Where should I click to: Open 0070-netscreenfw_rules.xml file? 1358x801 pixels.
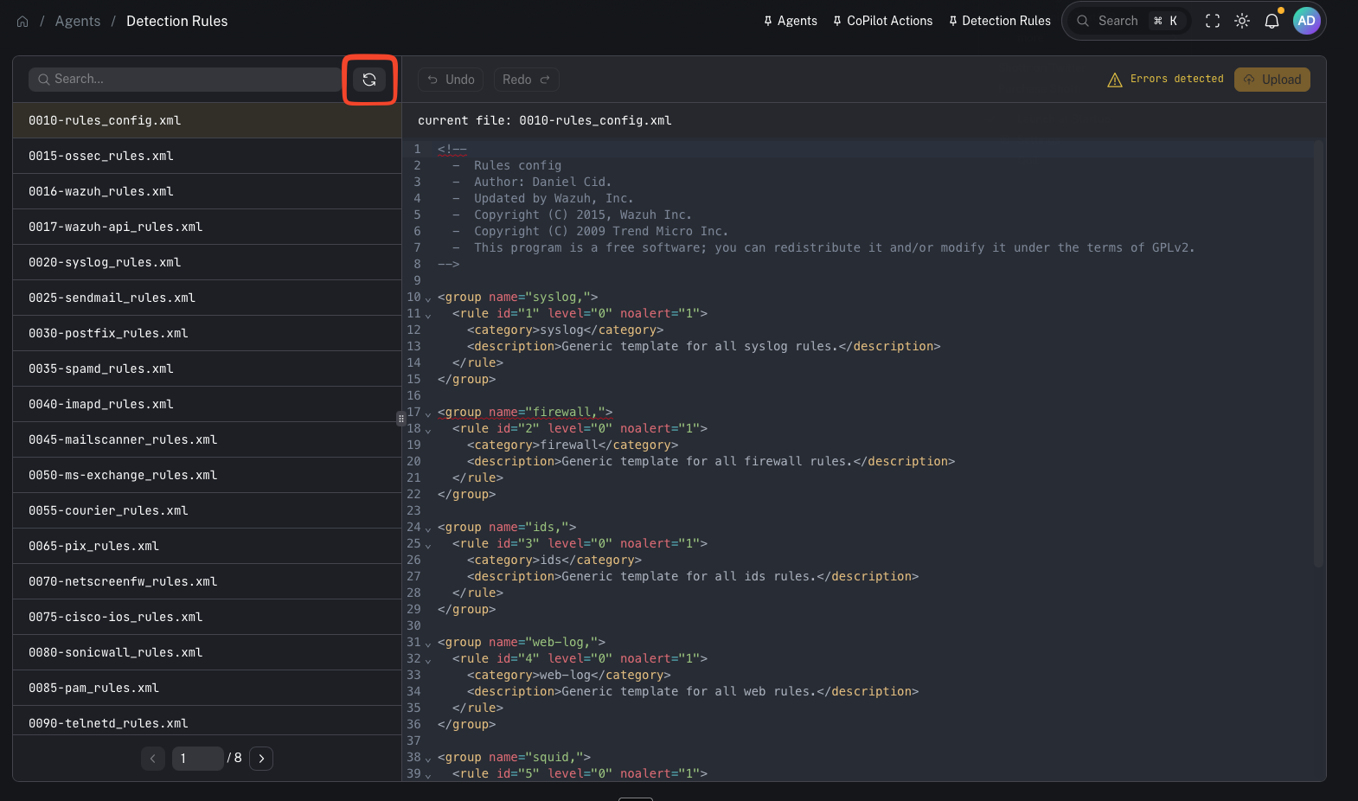pyautogui.click(x=207, y=581)
